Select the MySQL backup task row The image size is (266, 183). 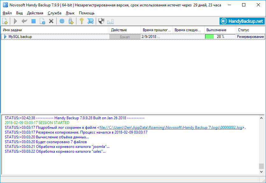(x=20, y=37)
